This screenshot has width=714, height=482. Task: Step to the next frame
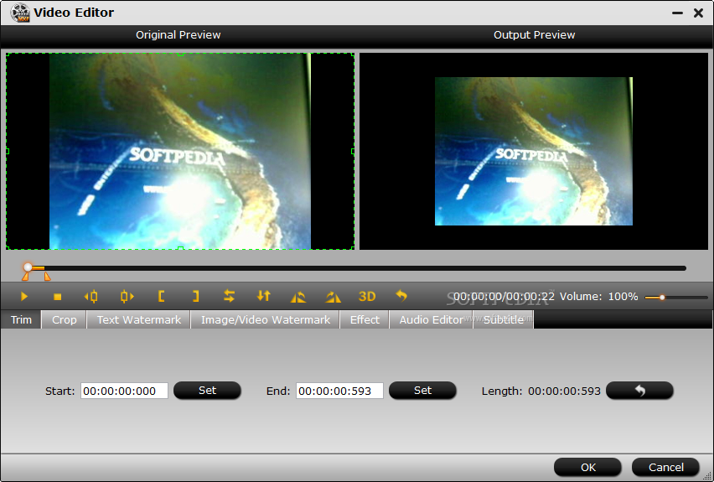click(127, 297)
